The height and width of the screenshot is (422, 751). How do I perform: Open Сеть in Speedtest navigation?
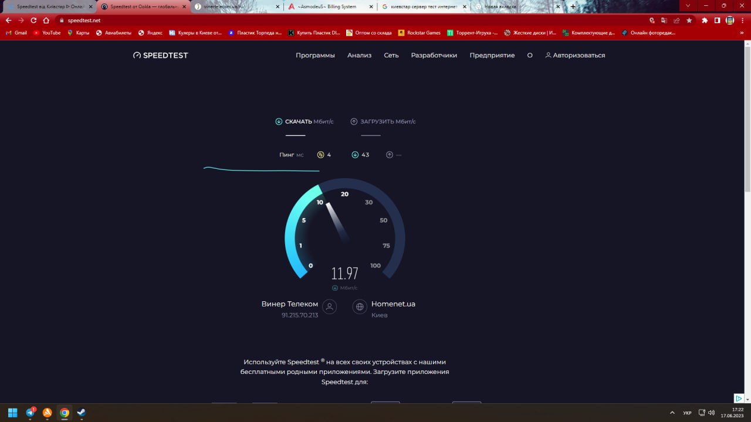coord(391,55)
